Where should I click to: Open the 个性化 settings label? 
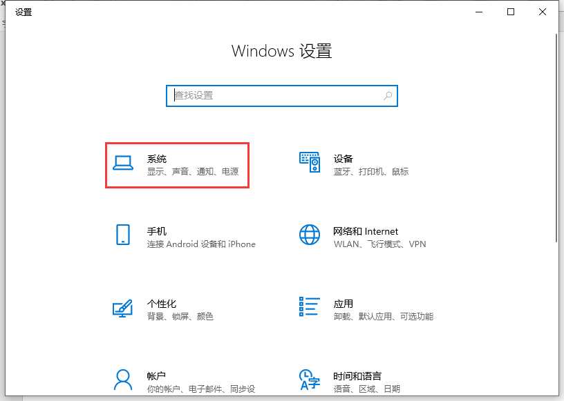coord(162,304)
